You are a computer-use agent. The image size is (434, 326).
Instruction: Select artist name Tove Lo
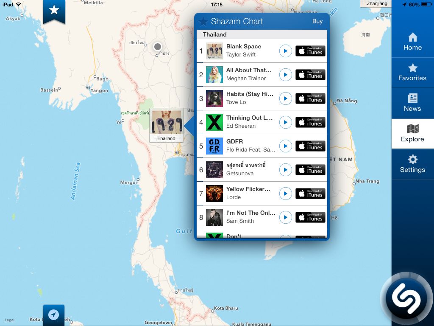236,102
